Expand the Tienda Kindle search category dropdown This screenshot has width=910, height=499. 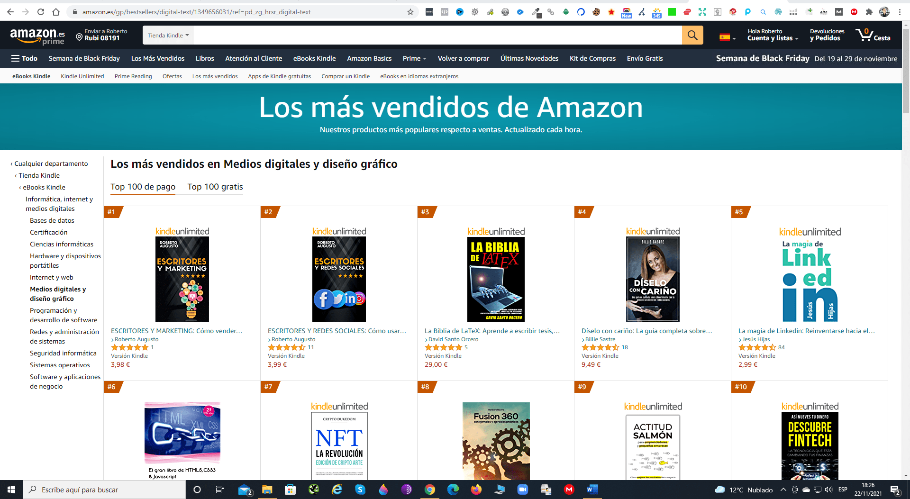[168, 35]
